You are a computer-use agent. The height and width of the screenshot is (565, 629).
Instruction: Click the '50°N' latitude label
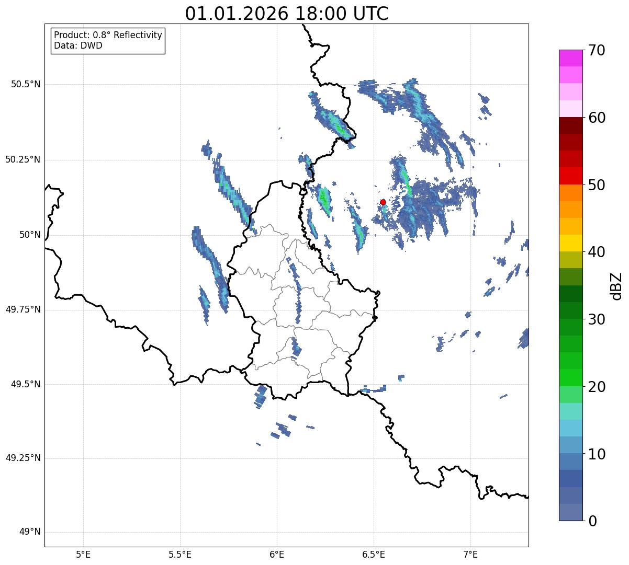click(x=30, y=235)
